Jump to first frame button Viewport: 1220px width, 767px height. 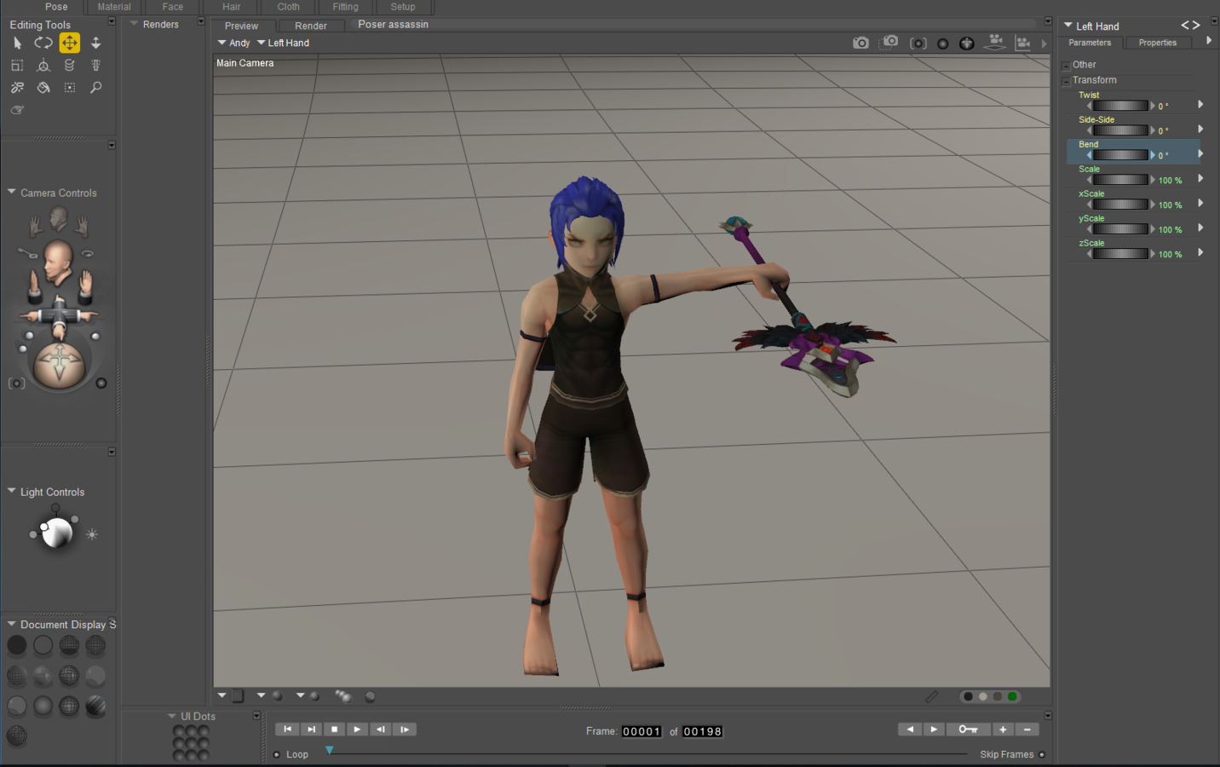tap(287, 730)
